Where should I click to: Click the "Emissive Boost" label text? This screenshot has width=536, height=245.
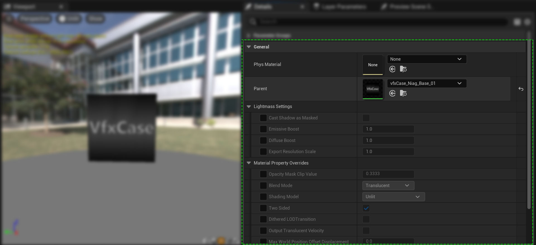tap(284, 129)
